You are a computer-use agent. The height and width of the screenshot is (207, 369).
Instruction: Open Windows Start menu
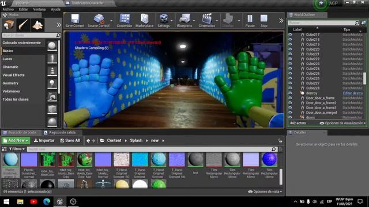pyautogui.click(x=6, y=202)
